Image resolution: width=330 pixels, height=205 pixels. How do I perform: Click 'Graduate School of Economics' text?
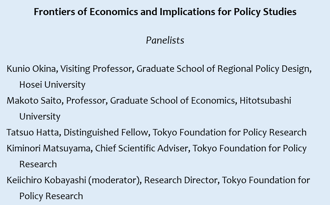click(x=172, y=101)
